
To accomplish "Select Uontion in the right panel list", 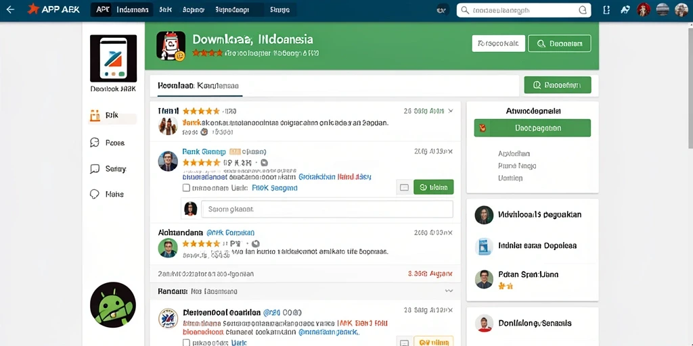I will pyautogui.click(x=510, y=178).
